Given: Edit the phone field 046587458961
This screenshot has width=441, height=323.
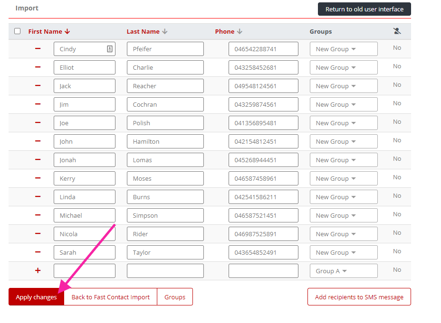Looking at the screenshot, I should pos(263,179).
